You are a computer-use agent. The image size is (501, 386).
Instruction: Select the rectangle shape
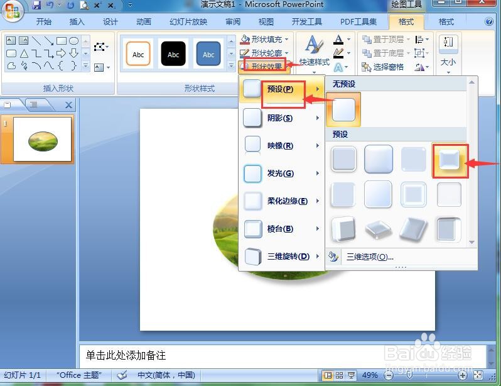click(x=62, y=41)
